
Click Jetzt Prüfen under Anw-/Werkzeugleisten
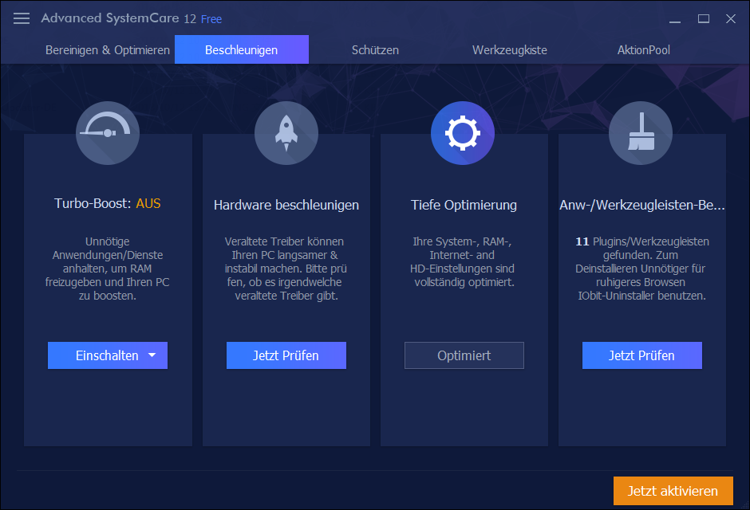[642, 355]
